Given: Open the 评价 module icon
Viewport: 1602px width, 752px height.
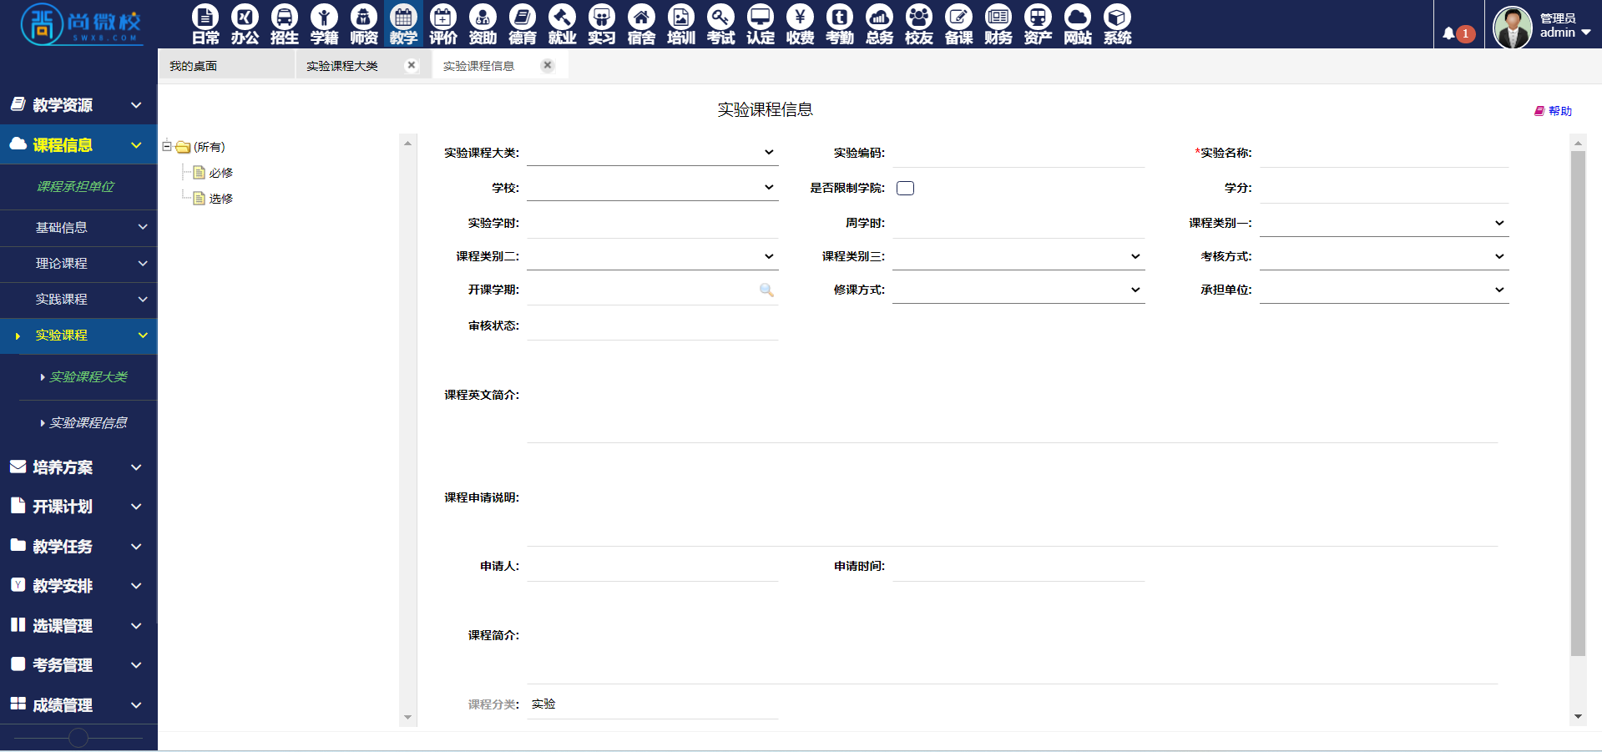Looking at the screenshot, I should (443, 24).
